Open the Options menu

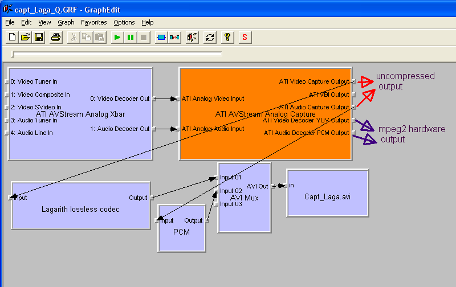(124, 22)
